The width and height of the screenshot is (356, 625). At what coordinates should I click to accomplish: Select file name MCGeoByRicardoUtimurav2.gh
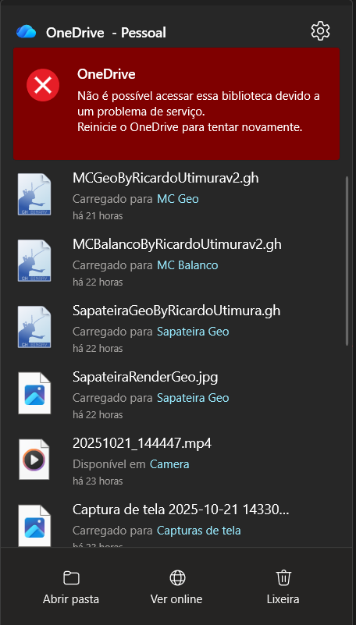point(166,178)
